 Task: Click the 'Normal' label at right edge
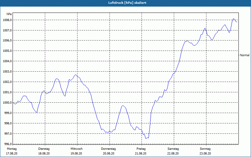(x=245, y=55)
